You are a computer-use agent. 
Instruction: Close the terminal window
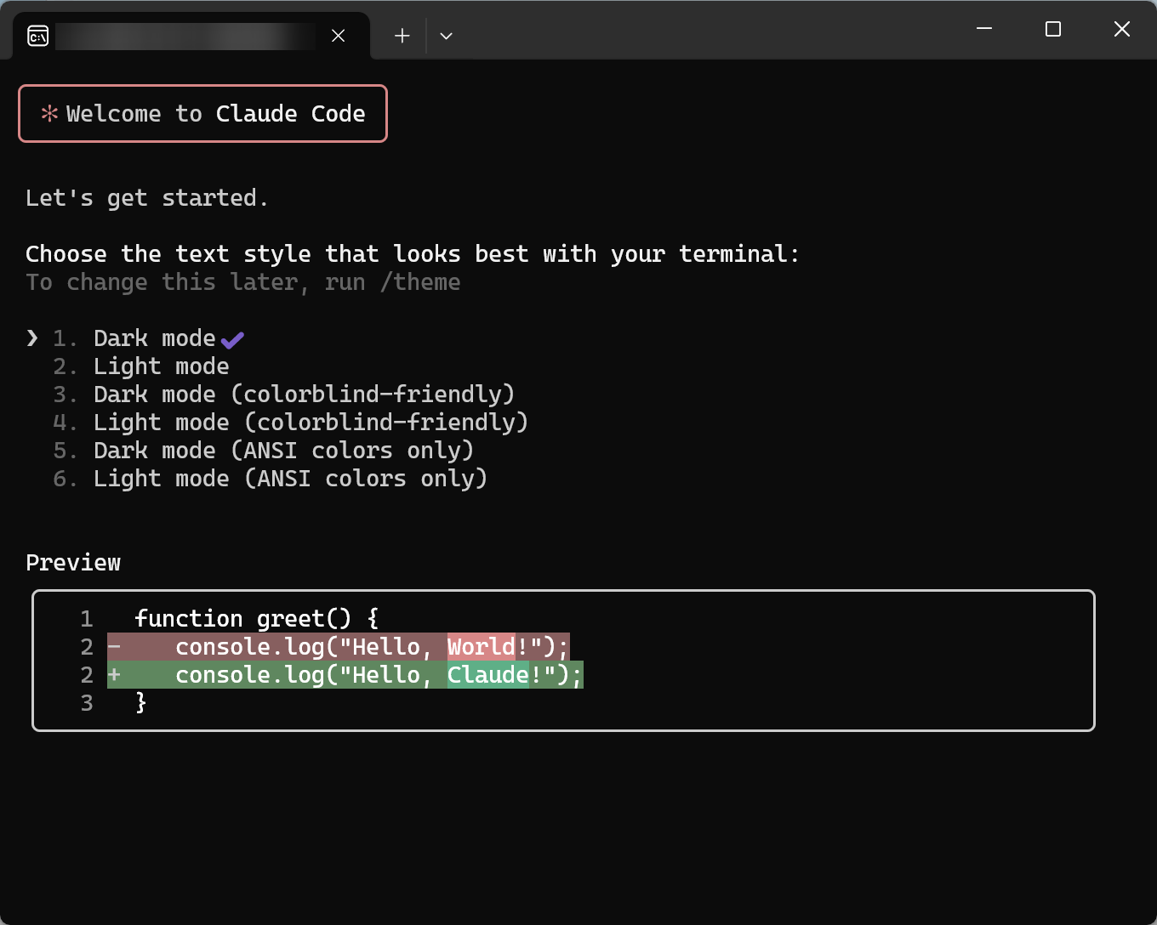point(1122,29)
